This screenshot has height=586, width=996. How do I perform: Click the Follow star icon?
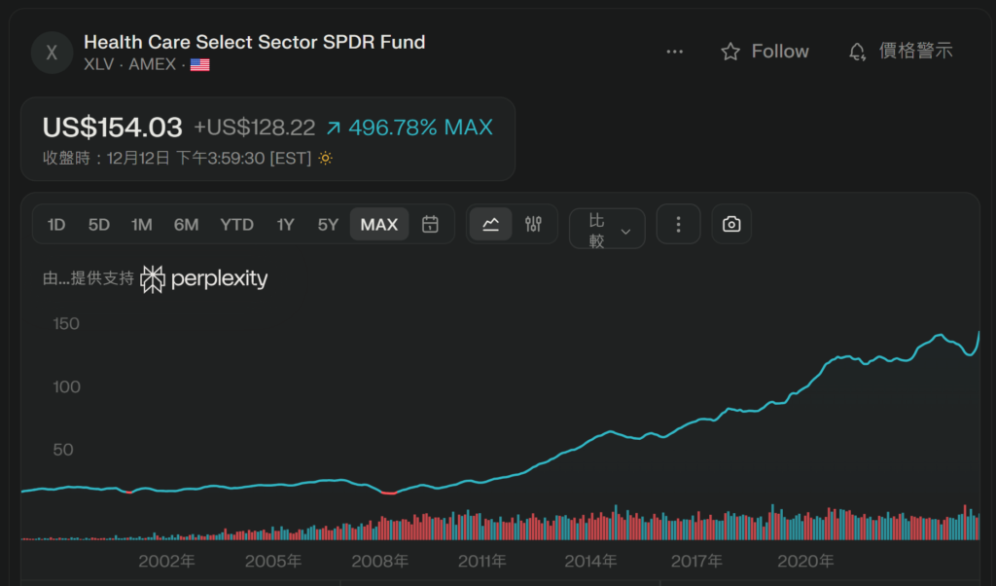tap(730, 52)
